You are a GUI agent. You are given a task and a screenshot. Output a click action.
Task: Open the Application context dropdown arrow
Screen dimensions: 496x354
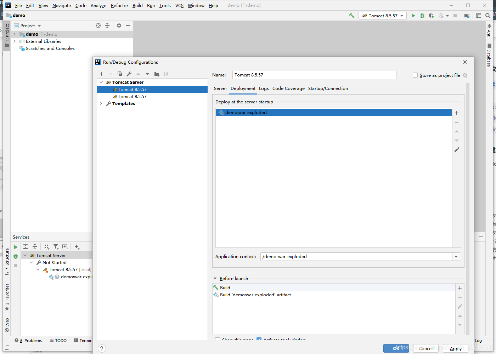(456, 257)
